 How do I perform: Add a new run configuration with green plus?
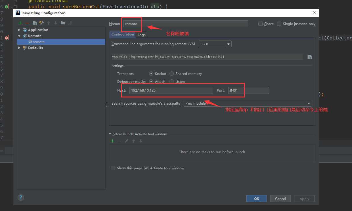click(x=20, y=23)
